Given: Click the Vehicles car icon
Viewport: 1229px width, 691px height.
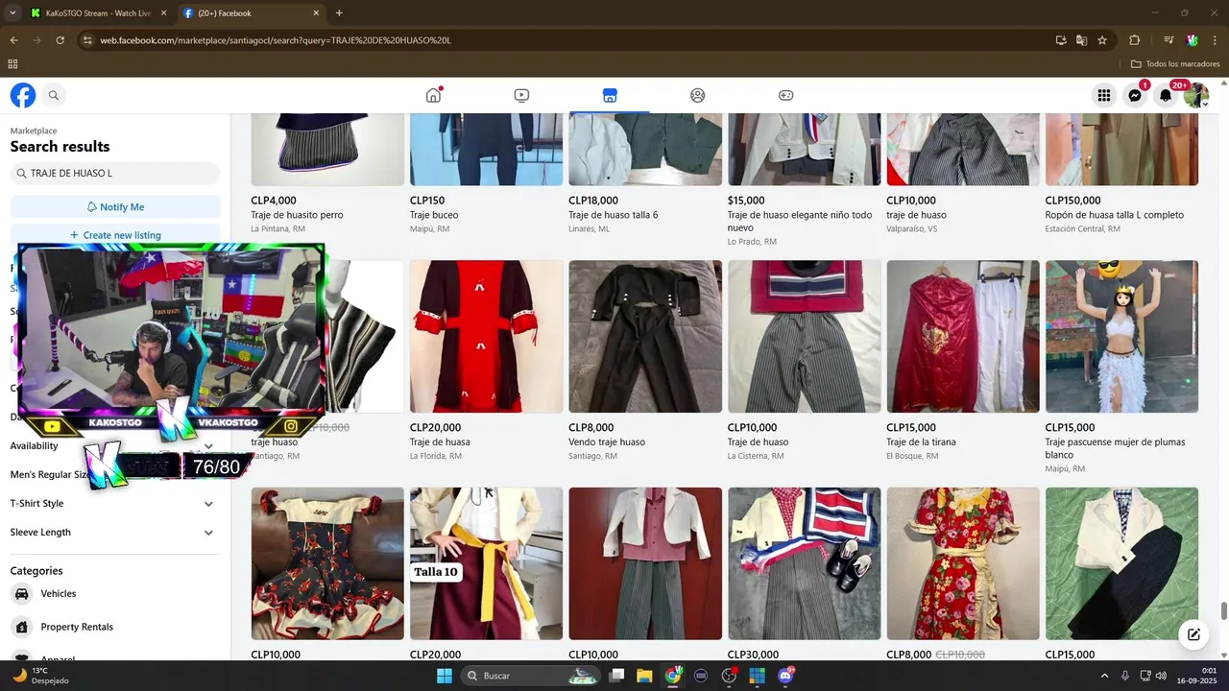Looking at the screenshot, I should [21, 593].
